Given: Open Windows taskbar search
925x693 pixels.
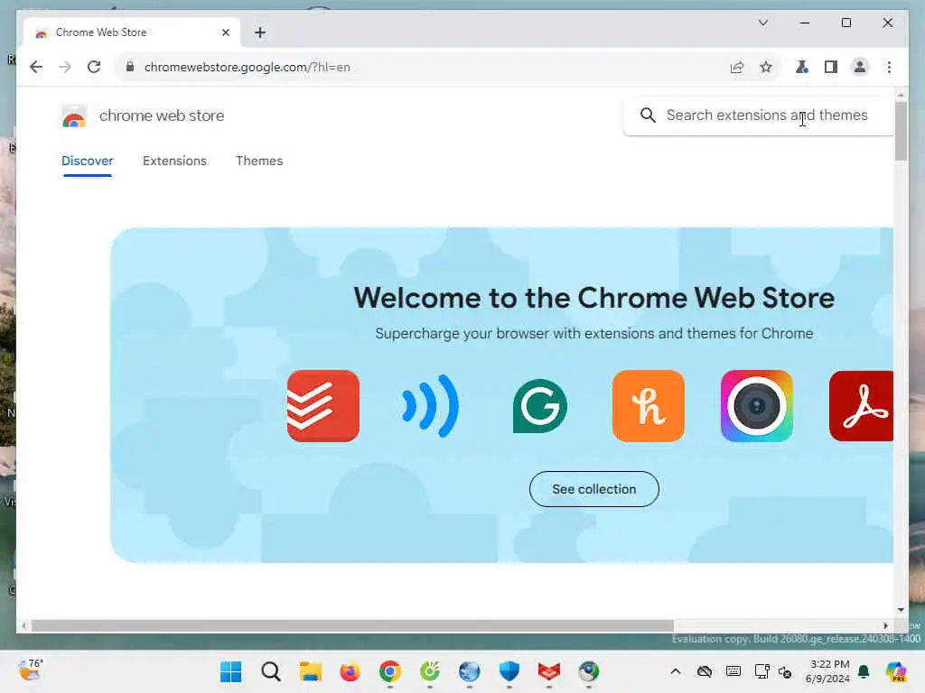Looking at the screenshot, I should point(271,671).
